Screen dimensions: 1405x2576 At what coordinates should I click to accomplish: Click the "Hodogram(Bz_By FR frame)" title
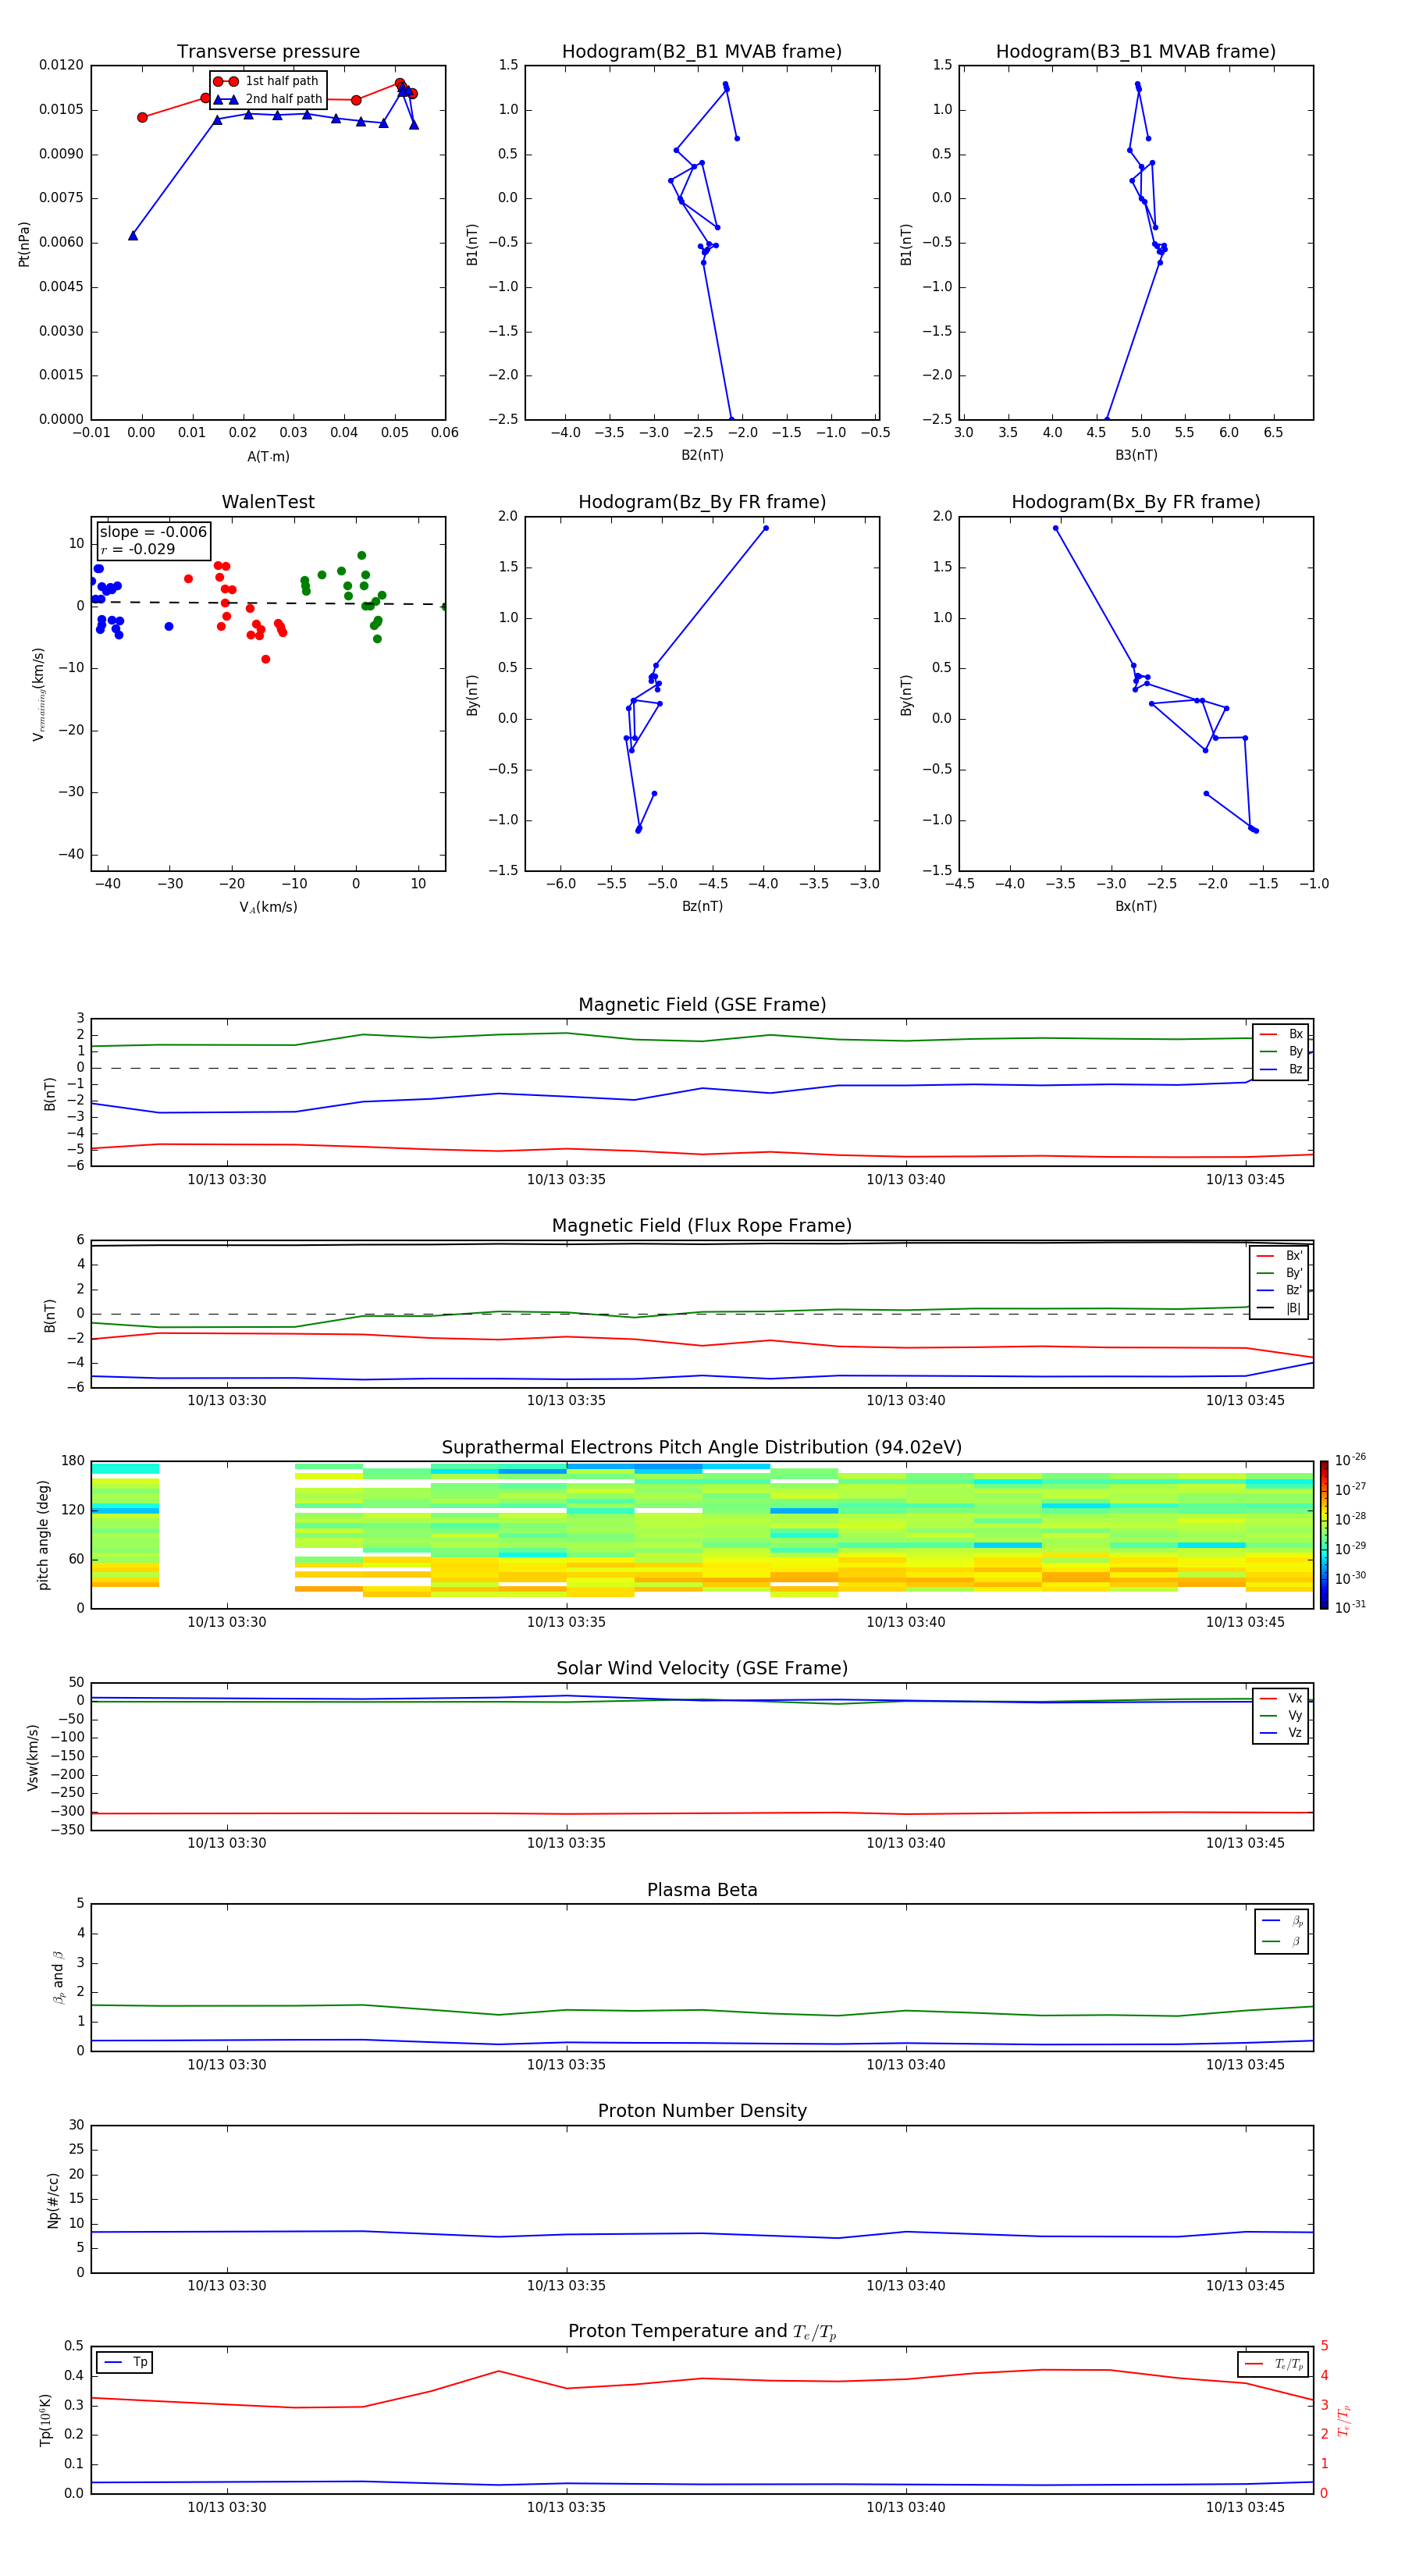point(702,502)
